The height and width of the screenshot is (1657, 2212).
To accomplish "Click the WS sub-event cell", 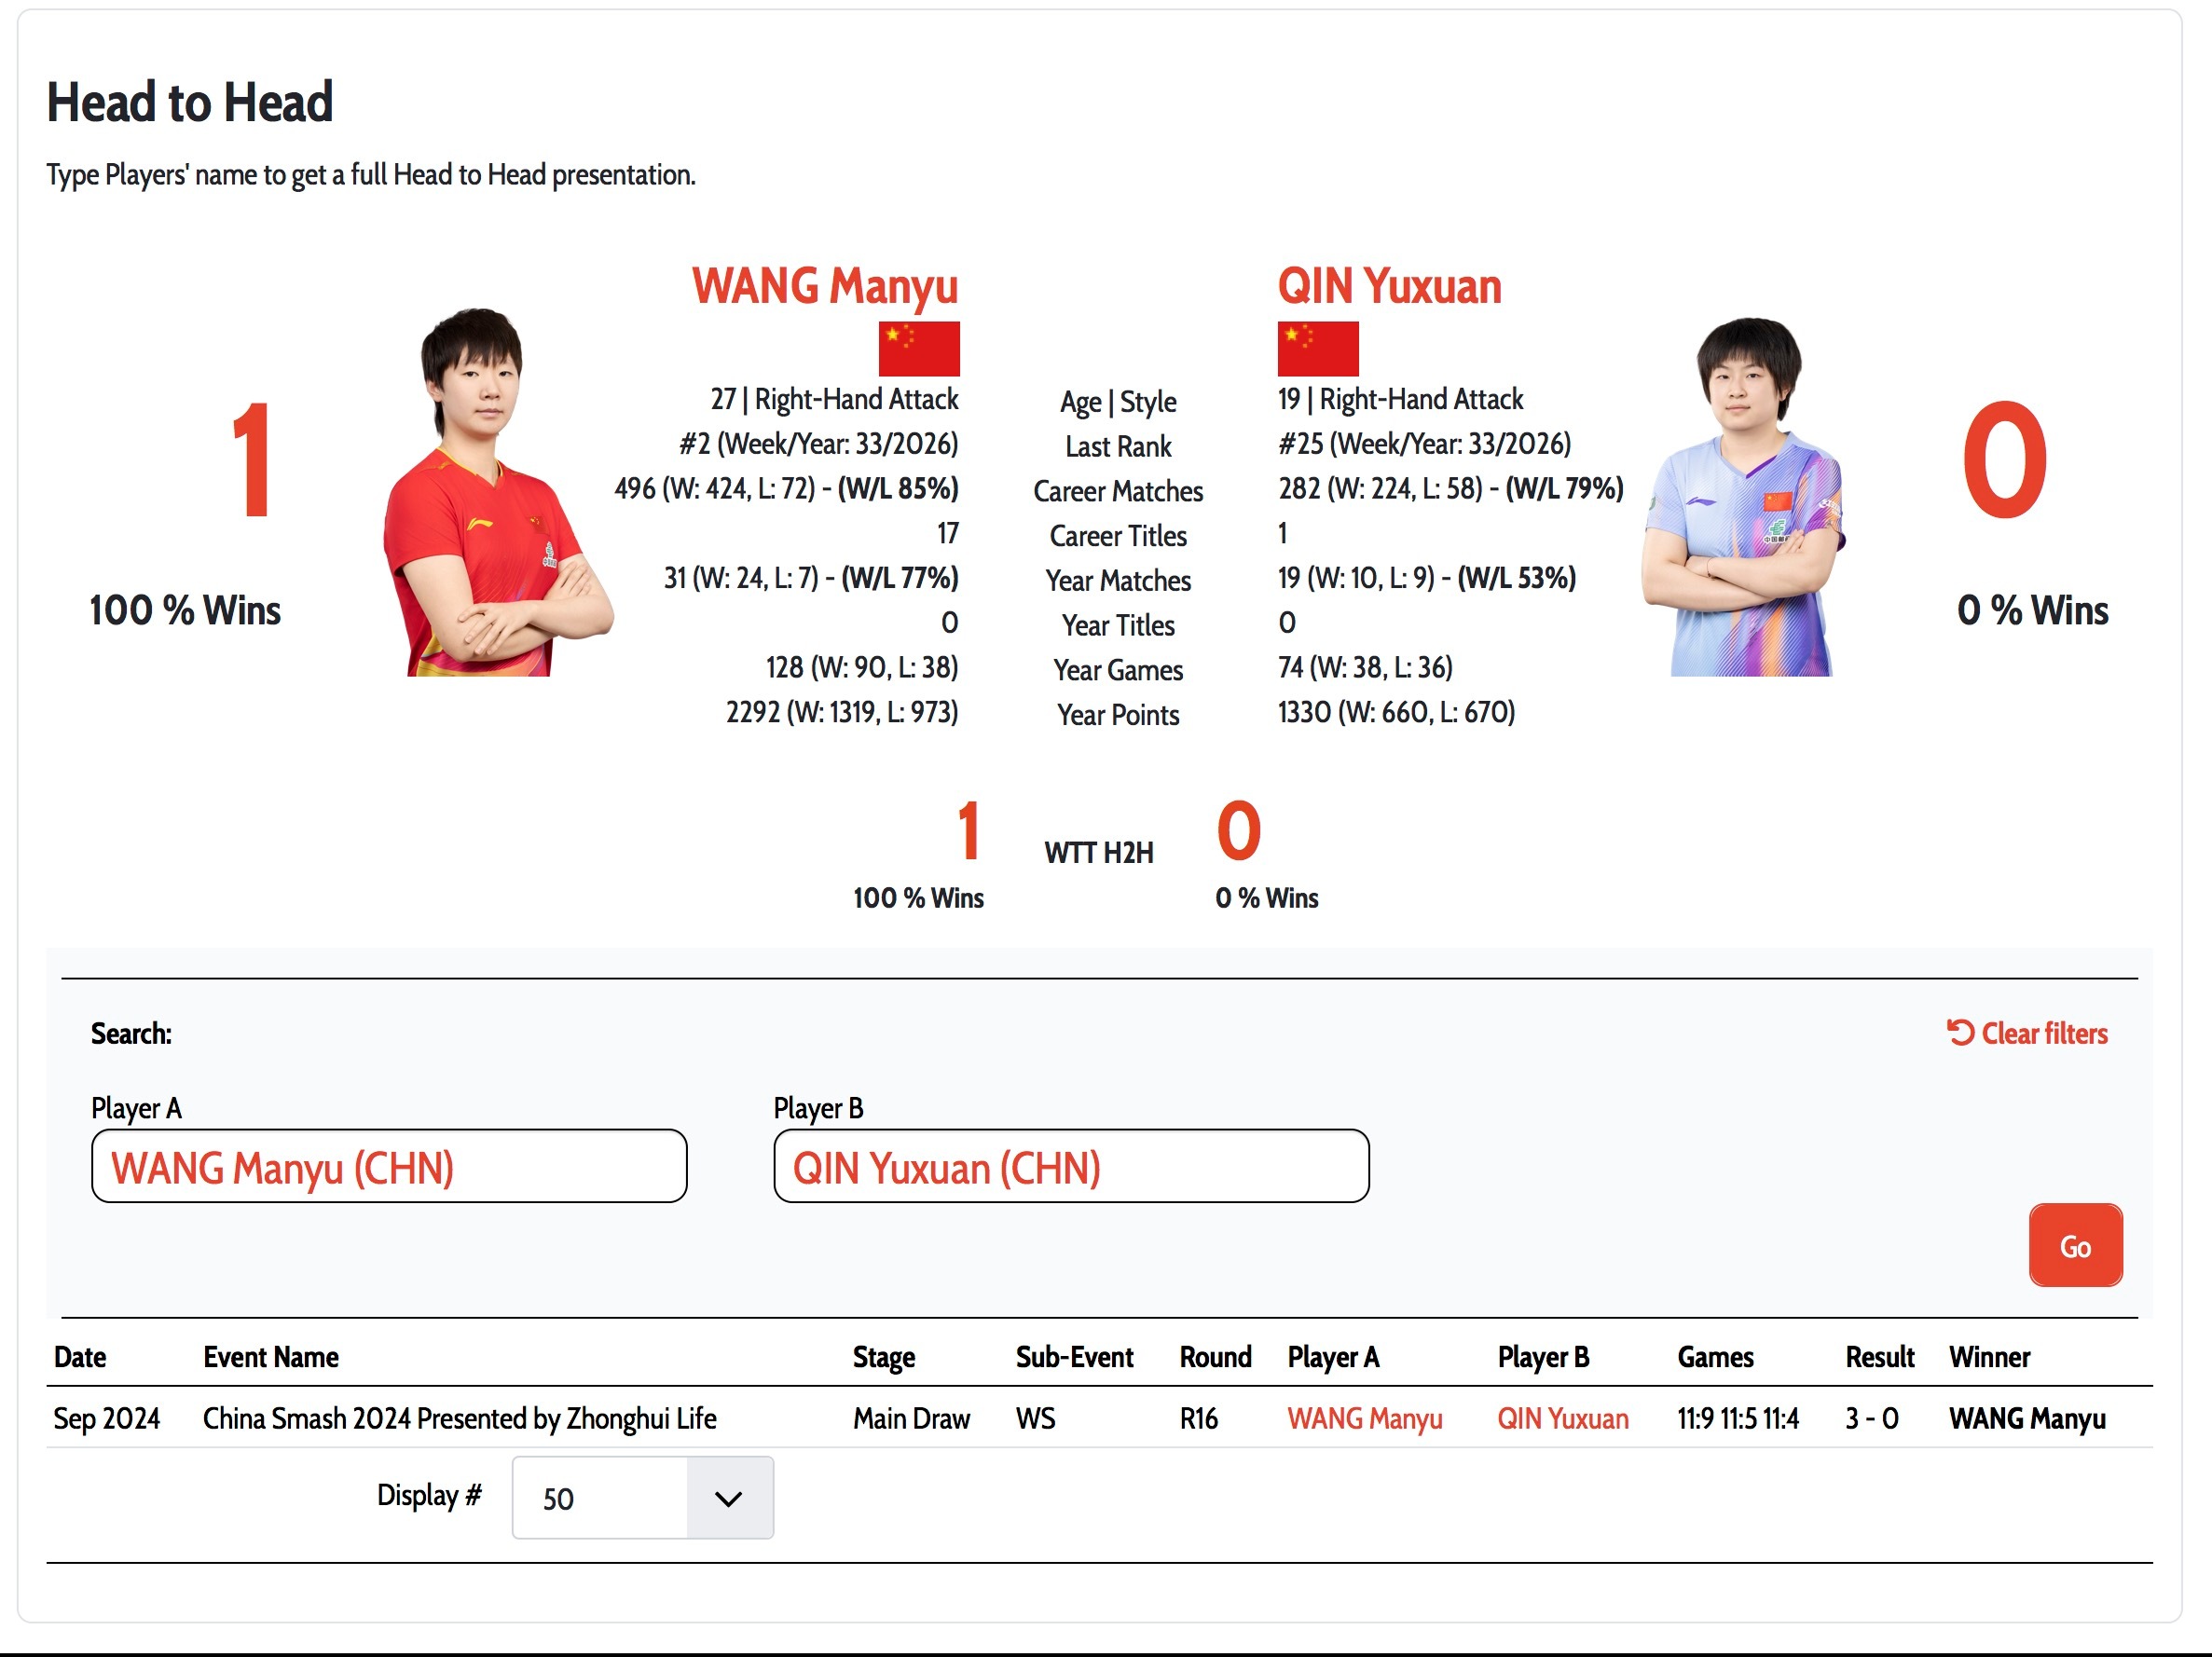I will point(1036,1418).
